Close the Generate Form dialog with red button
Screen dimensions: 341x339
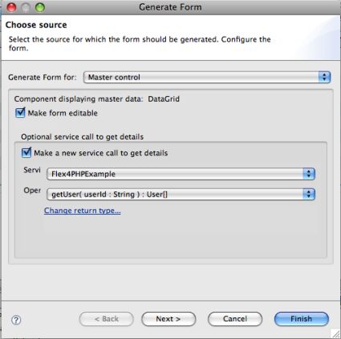(12, 7)
